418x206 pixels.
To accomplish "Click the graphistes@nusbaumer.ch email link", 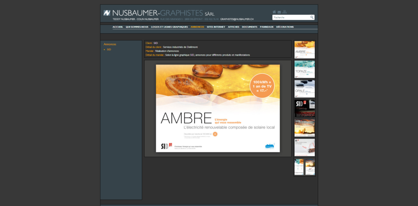I will tap(237, 19).
